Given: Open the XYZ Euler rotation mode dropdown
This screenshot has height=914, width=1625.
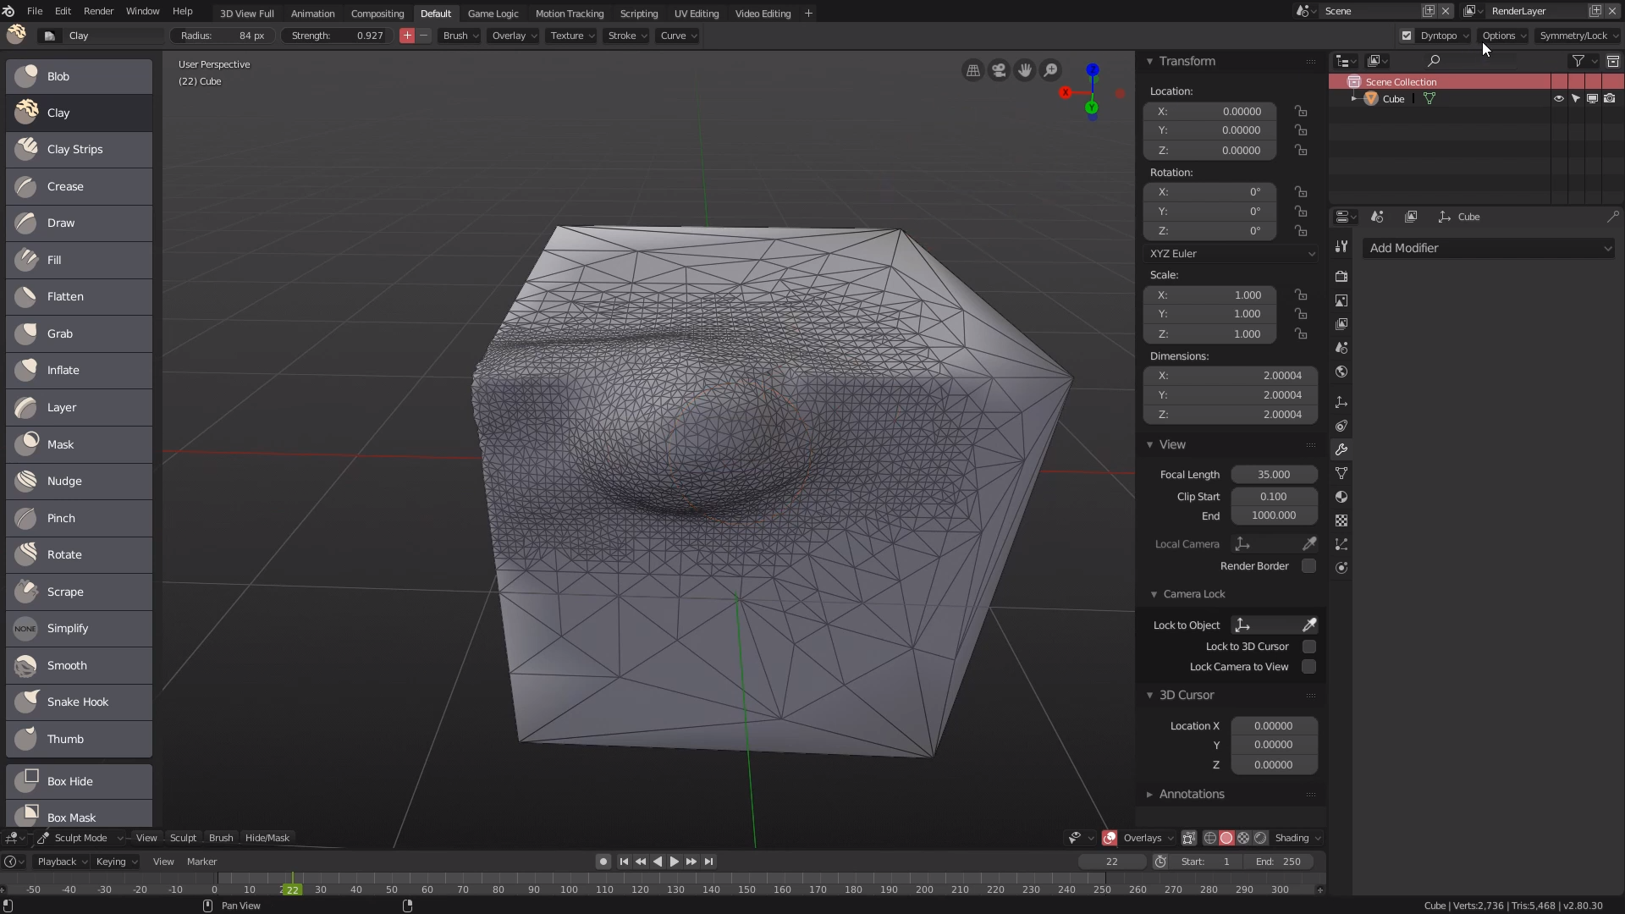Looking at the screenshot, I should coord(1231,254).
